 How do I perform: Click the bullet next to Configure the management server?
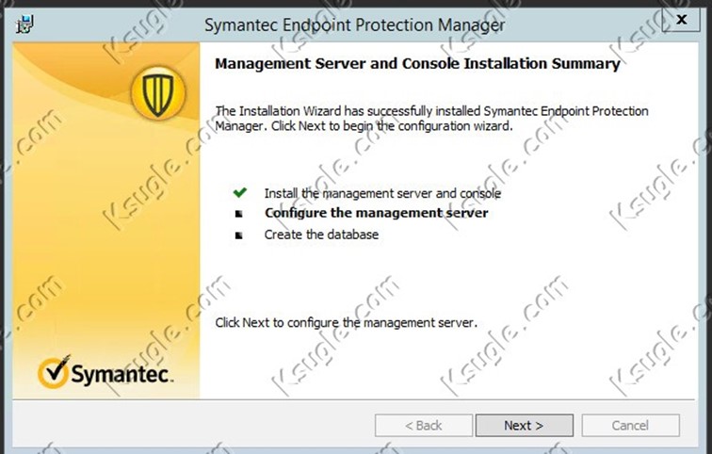(x=239, y=214)
